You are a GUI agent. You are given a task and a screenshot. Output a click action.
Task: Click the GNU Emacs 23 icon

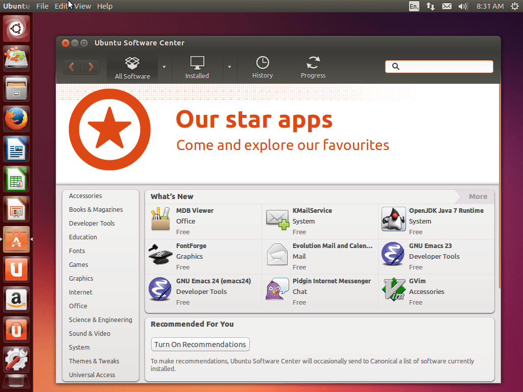(393, 254)
